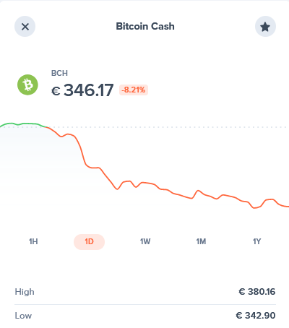Image resolution: width=289 pixels, height=328 pixels.
Task: Click the High row label
Action: [25, 292]
